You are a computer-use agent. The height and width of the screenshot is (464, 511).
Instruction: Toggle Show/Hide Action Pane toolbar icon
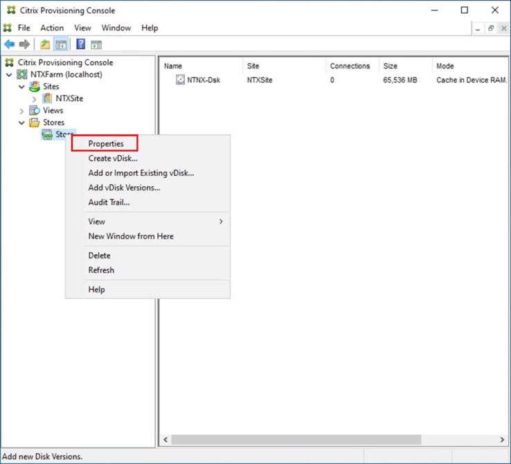coord(96,44)
